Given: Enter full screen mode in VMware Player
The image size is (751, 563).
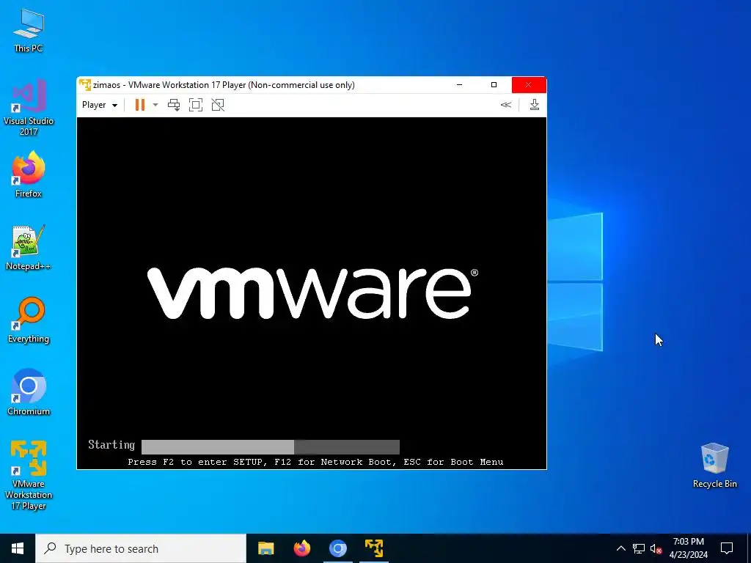Looking at the screenshot, I should click(x=196, y=105).
